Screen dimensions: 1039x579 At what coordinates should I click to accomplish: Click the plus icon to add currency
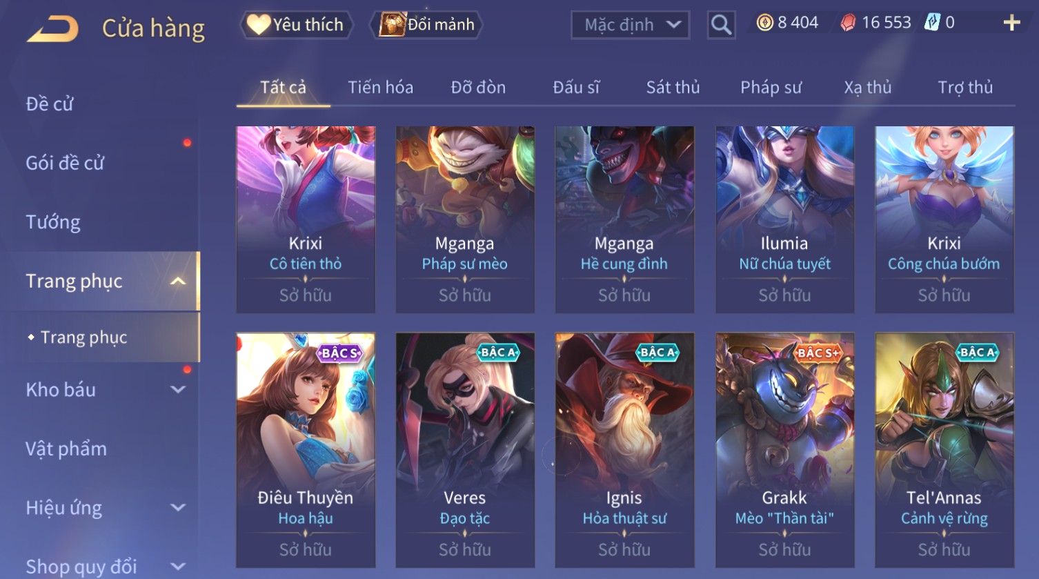1011,23
